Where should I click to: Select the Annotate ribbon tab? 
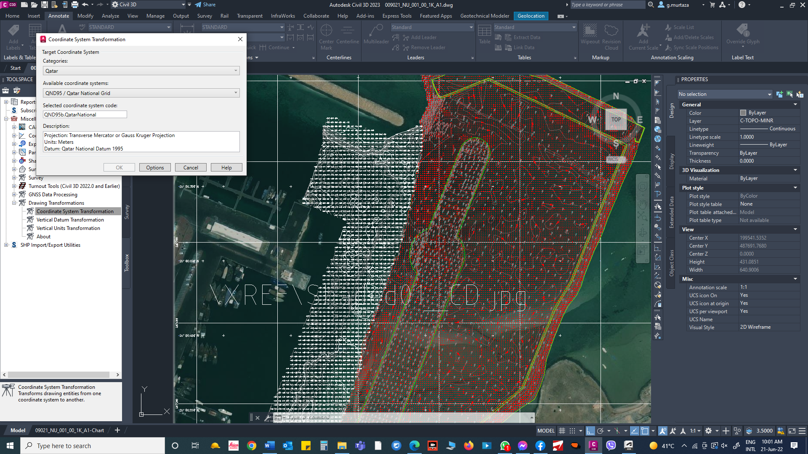[x=58, y=16]
